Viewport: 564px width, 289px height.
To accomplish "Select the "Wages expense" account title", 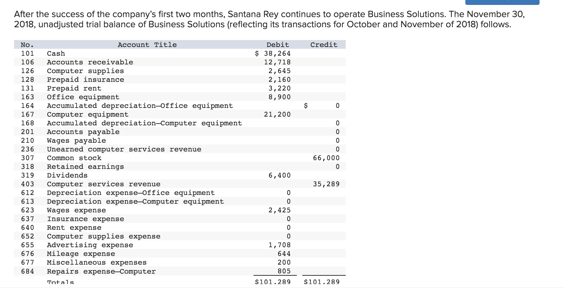I will click(76, 210).
